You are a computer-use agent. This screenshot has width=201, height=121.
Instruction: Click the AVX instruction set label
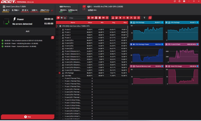[27, 31]
